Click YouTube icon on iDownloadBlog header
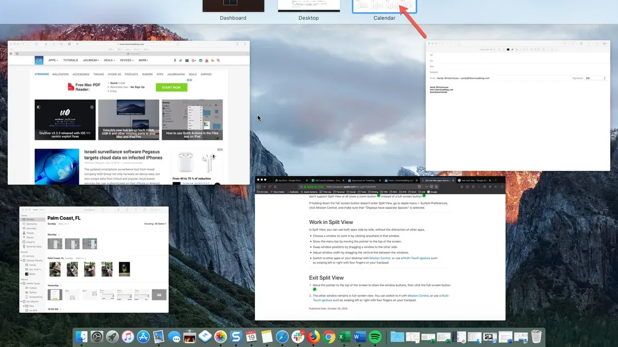Viewport: 618px width, 347px height. click(207, 61)
